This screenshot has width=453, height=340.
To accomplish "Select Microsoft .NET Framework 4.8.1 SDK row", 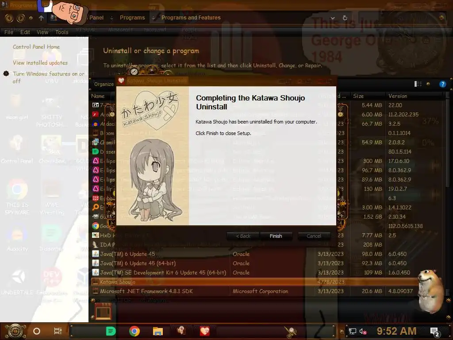I will point(266,291).
